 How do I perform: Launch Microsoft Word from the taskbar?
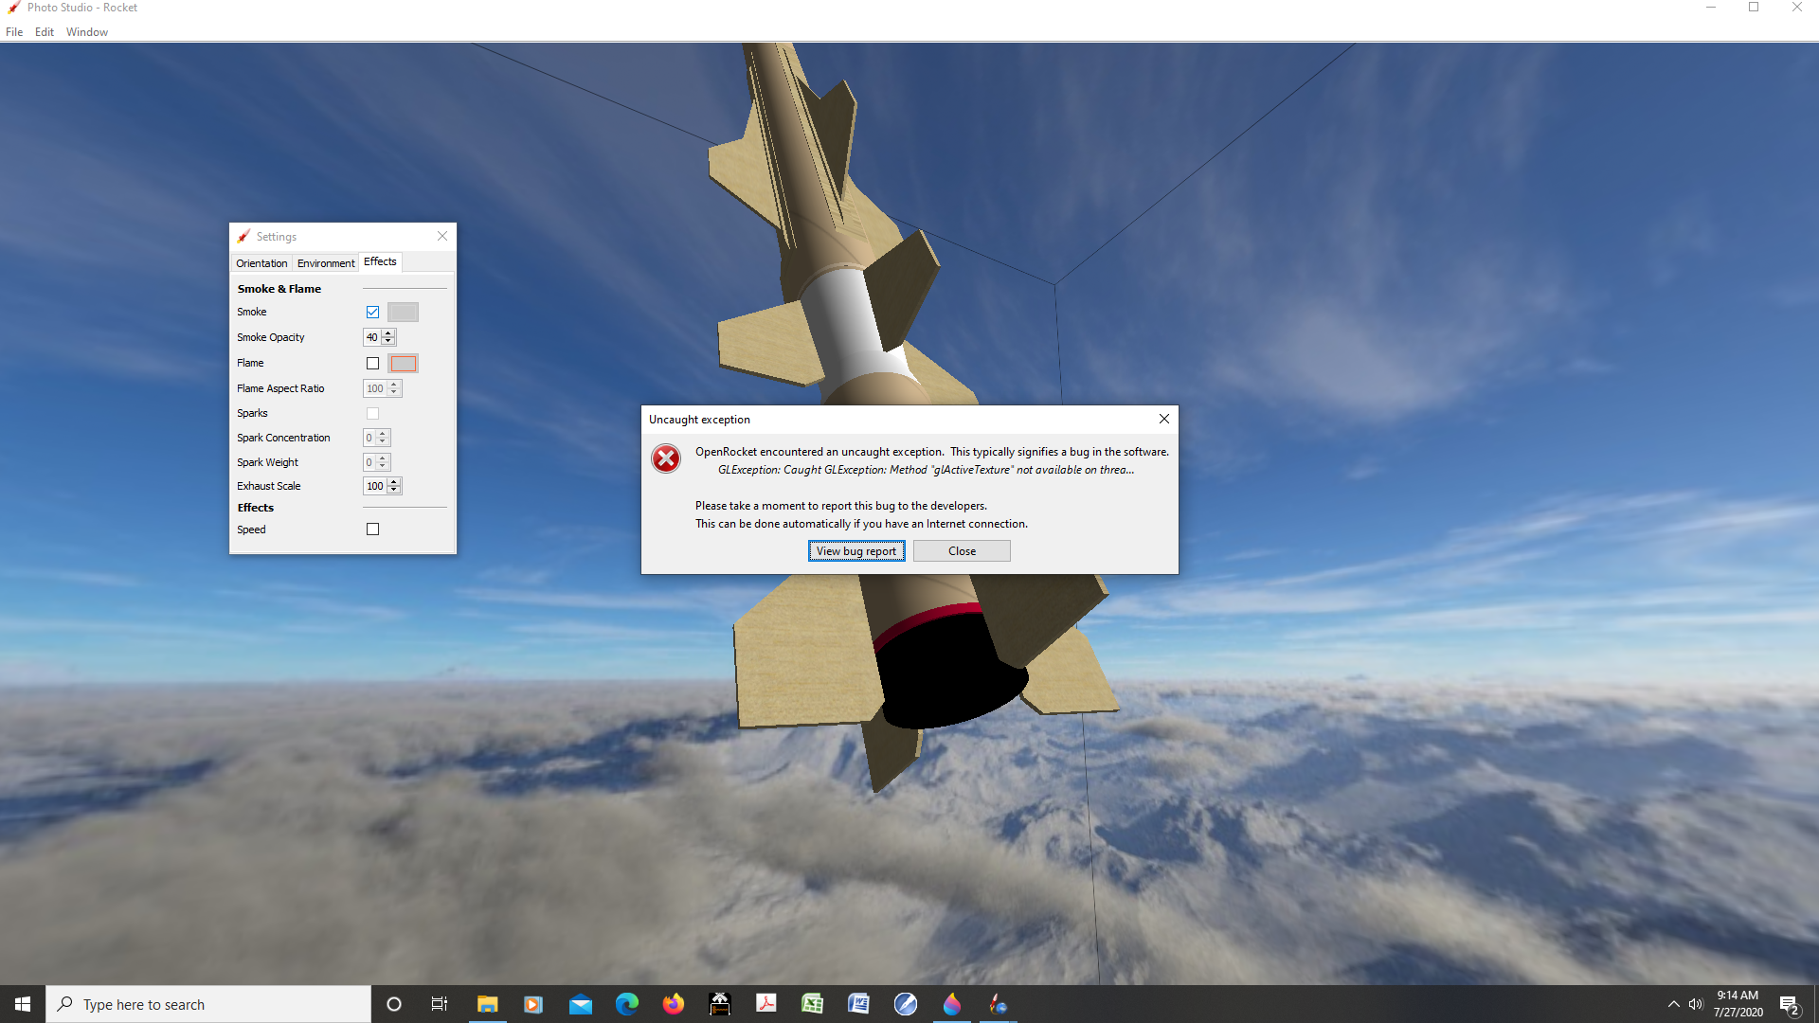pyautogui.click(x=859, y=1003)
